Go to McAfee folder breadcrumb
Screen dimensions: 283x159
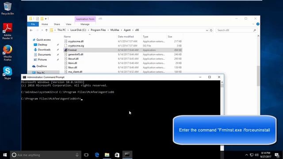[115, 30]
